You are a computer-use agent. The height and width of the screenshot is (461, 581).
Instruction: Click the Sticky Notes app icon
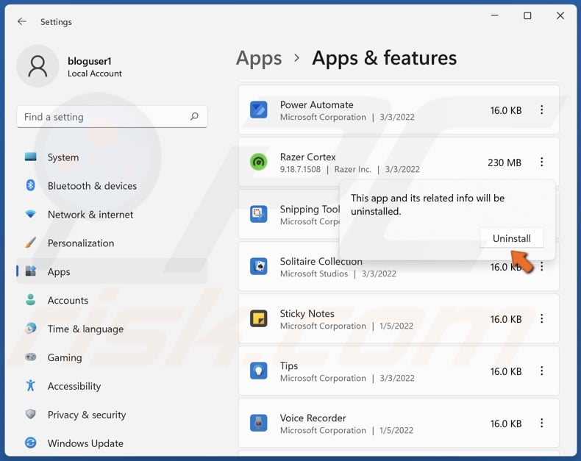[x=259, y=318]
